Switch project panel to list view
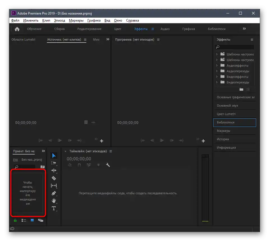269x241 pixels. click(24, 220)
